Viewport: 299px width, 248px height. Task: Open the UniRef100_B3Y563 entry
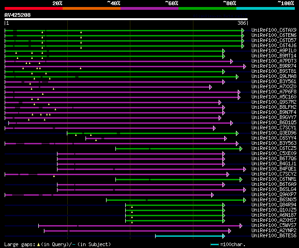pos(274,143)
